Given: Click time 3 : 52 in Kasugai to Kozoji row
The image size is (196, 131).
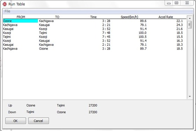Looking at the screenshot, I should click(x=106, y=29).
